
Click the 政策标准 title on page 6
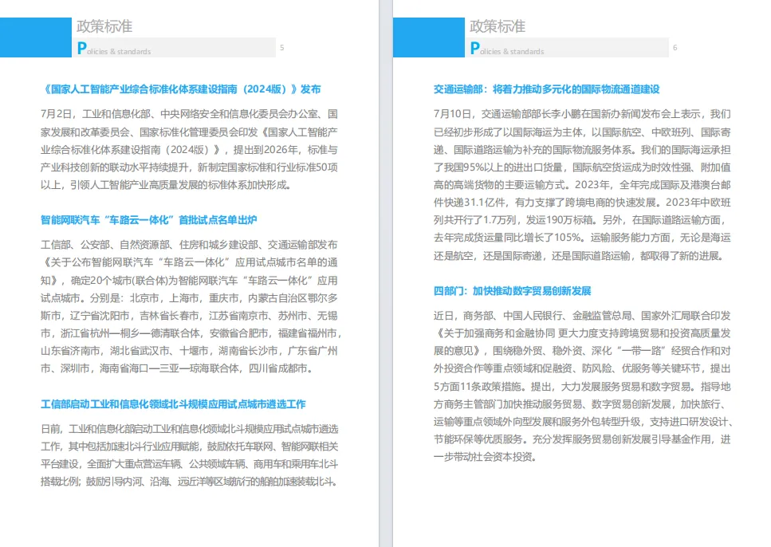click(497, 26)
